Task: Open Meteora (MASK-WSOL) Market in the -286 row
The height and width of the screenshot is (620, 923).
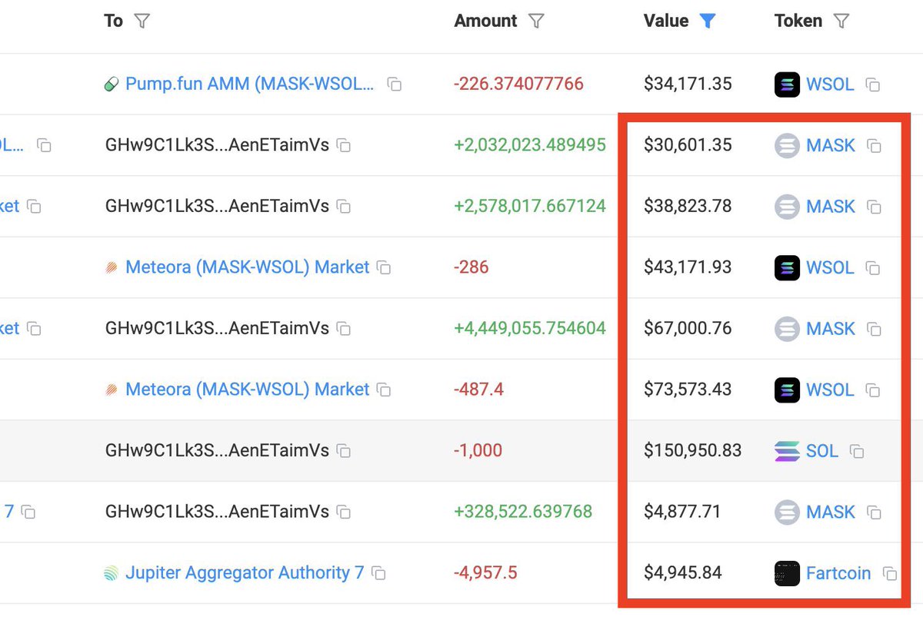Action: (x=248, y=267)
